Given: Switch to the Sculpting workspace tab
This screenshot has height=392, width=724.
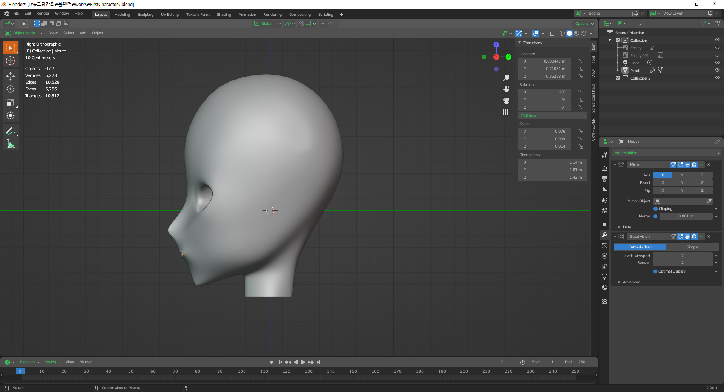Looking at the screenshot, I should click(145, 14).
